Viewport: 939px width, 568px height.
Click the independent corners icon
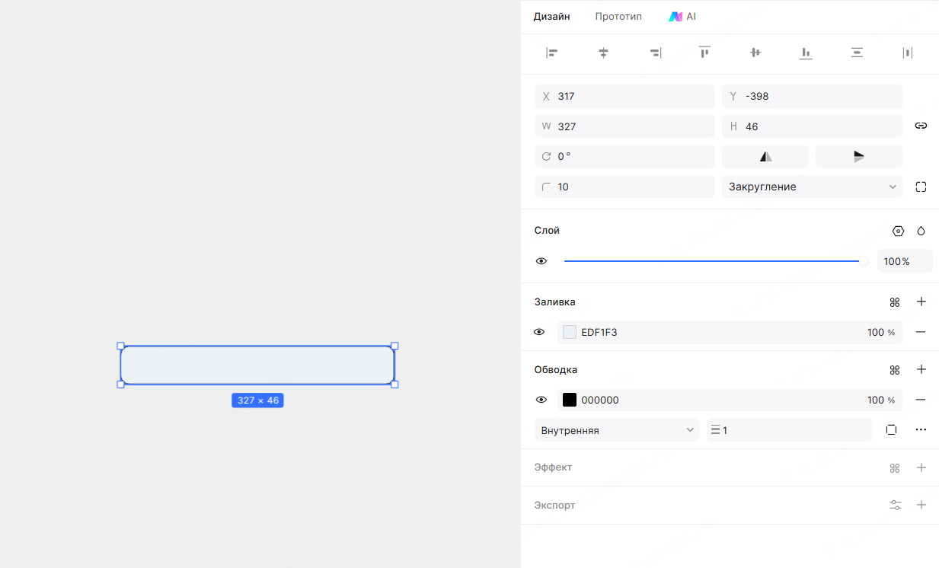(921, 187)
